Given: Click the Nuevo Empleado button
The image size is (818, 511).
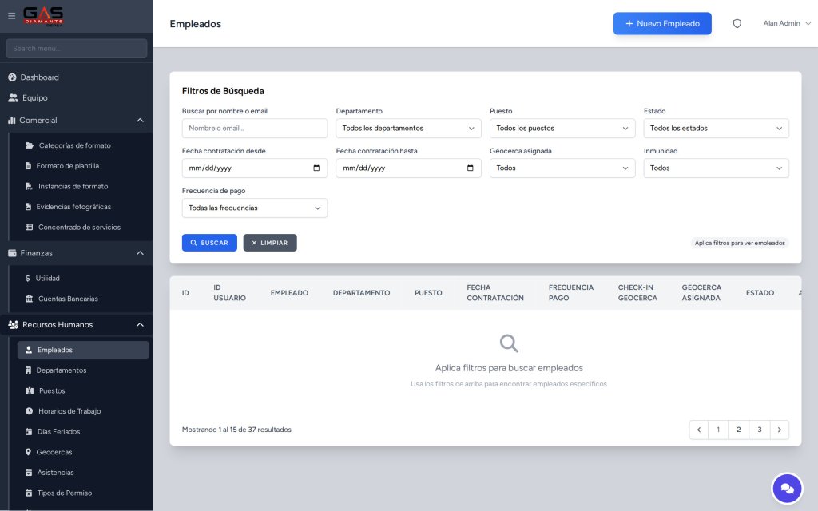Looking at the screenshot, I should coord(662,23).
